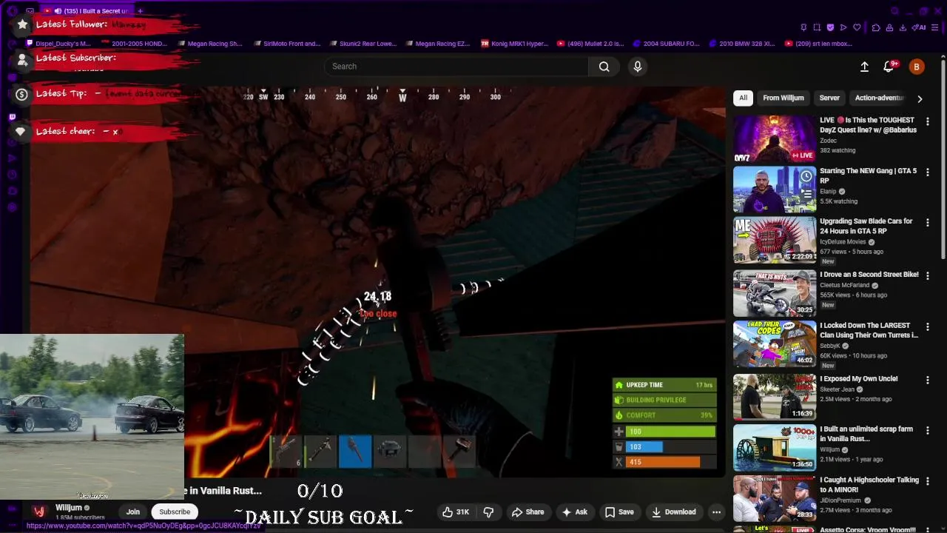Viewport: 947px width, 533px height.
Task: Click the Subscribe button
Action: pos(175,512)
